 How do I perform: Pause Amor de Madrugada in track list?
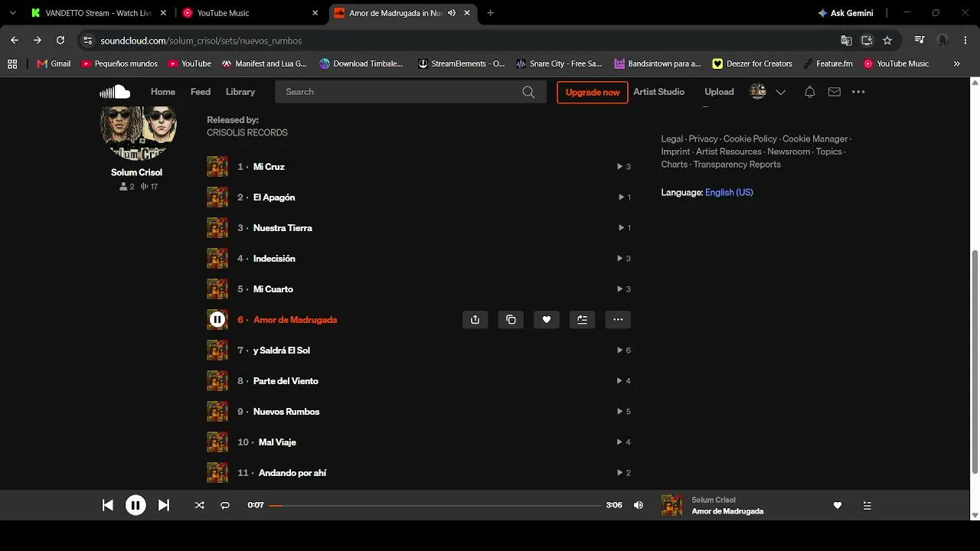click(x=217, y=320)
